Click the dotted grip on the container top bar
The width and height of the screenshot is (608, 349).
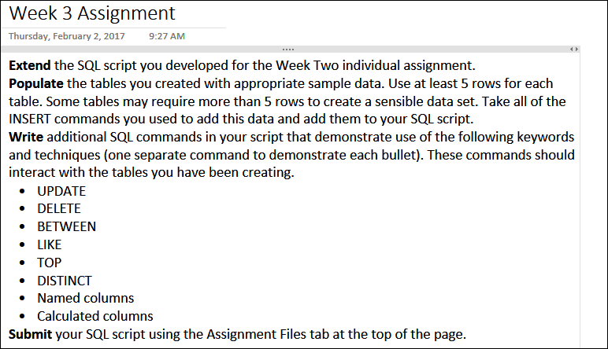point(288,50)
